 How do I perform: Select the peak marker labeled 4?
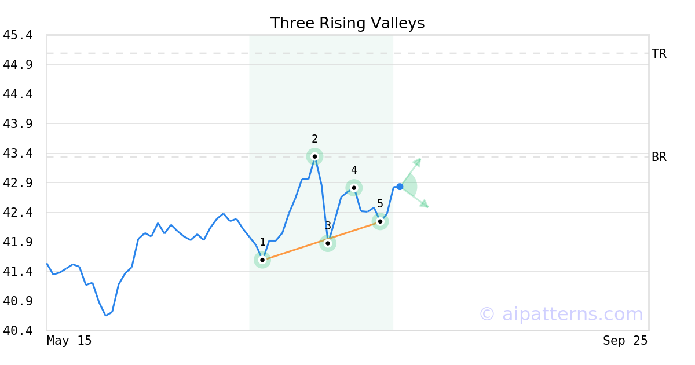coord(354,187)
